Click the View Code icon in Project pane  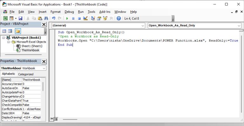click(4, 31)
